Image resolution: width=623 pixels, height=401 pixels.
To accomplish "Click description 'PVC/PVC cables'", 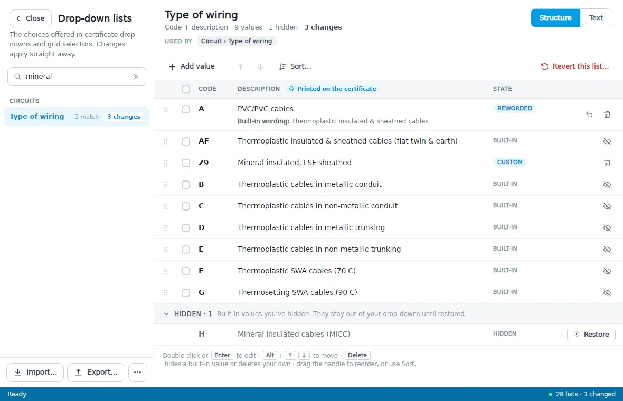I will (266, 109).
